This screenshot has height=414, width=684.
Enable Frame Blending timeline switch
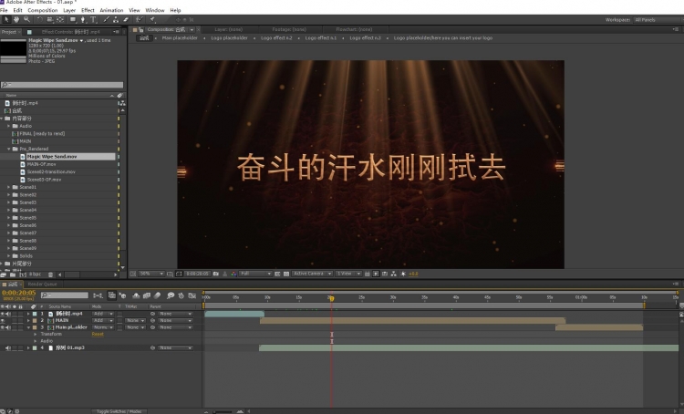click(x=147, y=295)
